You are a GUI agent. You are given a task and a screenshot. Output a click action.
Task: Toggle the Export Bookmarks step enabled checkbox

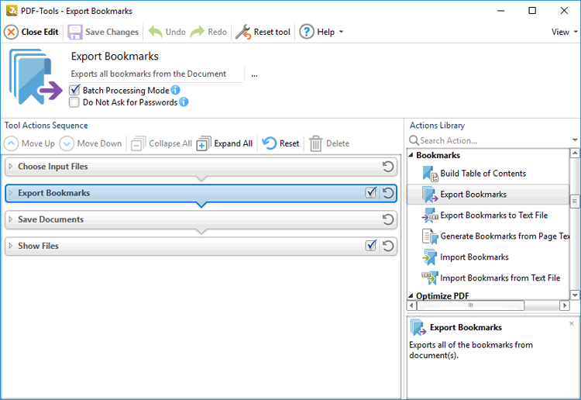(x=371, y=192)
